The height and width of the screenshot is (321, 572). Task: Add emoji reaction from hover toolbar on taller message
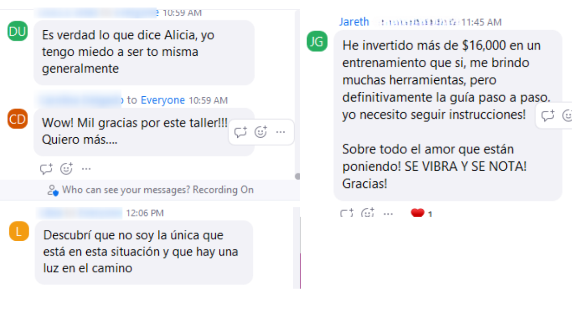pyautogui.click(x=261, y=132)
